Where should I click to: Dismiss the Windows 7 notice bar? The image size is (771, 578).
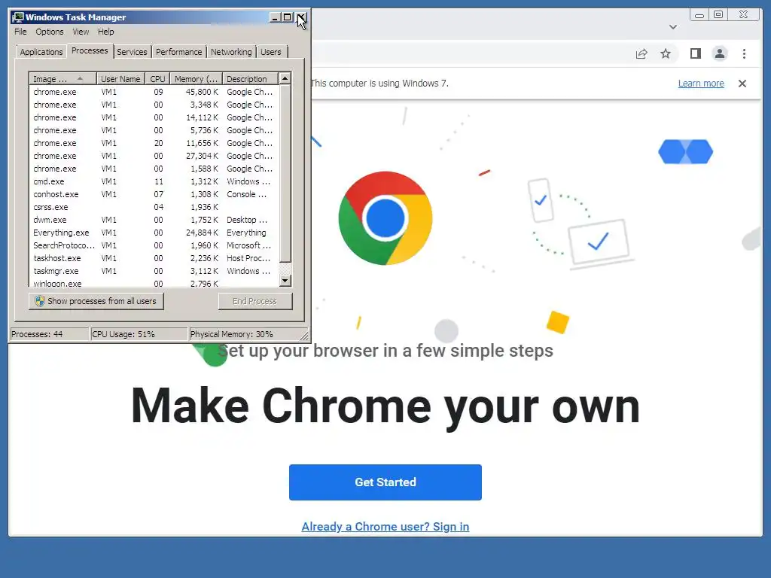coord(742,84)
